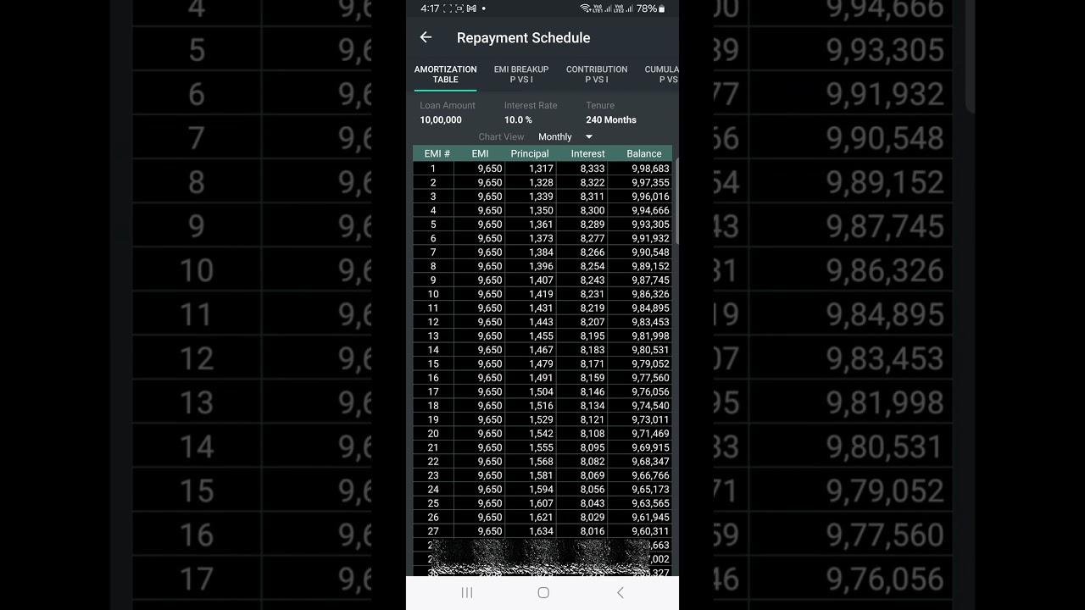The height and width of the screenshot is (610, 1085).
Task: Switch to the EMI Breakup P vs I tab
Action: pyautogui.click(x=521, y=75)
